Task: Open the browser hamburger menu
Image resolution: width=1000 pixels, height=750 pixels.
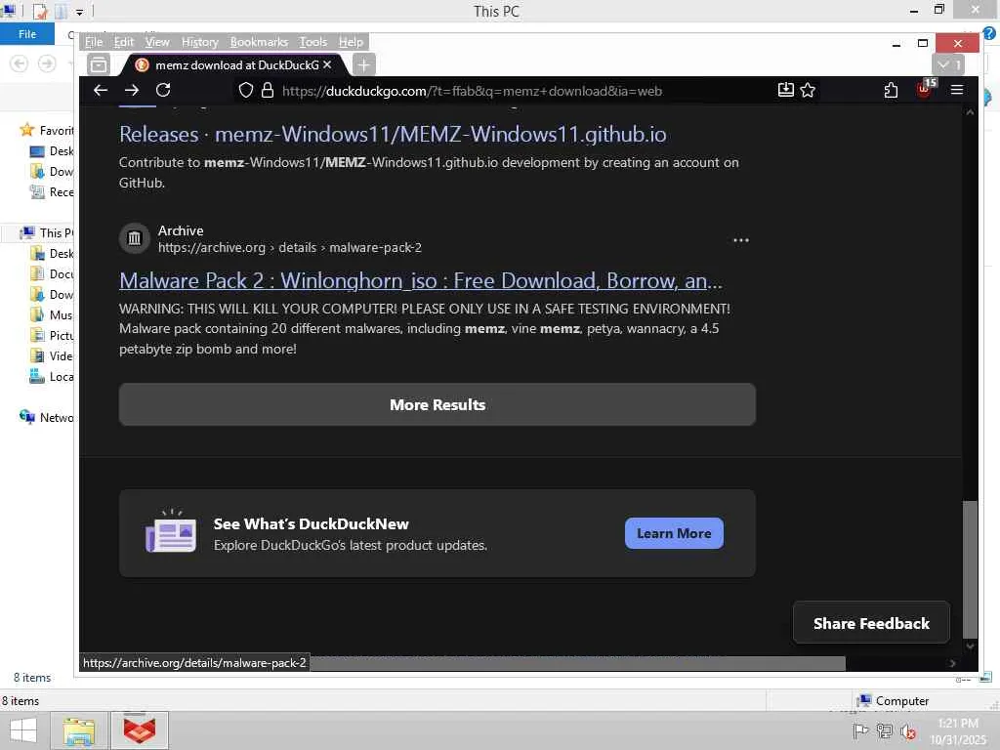Action: [x=957, y=91]
